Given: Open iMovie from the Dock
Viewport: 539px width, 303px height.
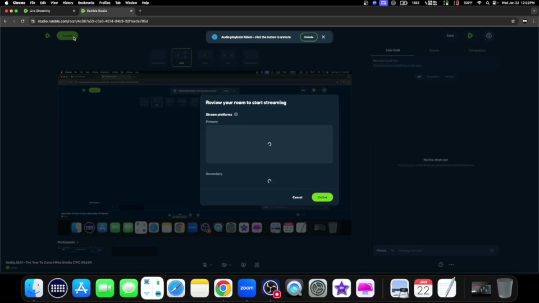Looking at the screenshot, I should click(x=341, y=288).
